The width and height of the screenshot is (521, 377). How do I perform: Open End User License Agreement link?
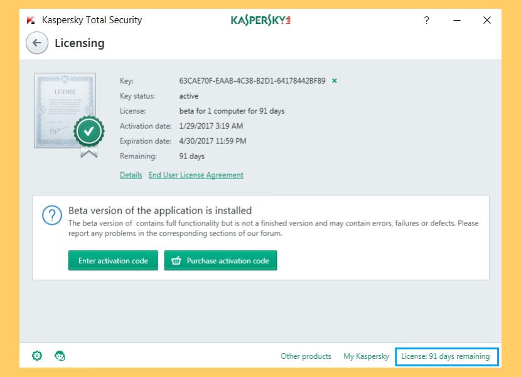196,175
